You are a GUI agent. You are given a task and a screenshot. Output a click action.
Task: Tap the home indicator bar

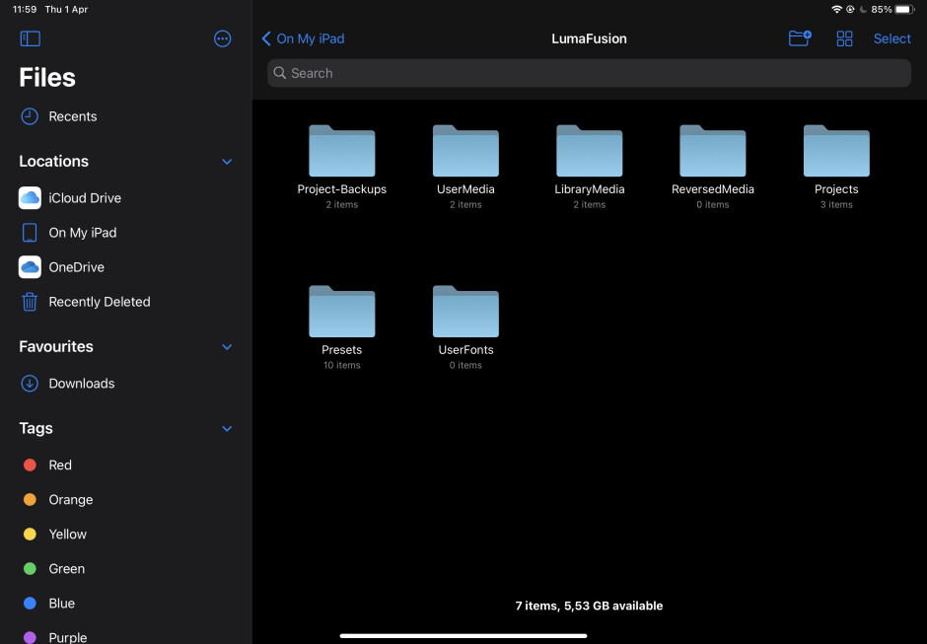point(463,636)
